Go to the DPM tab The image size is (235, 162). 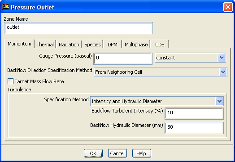(x=113, y=45)
